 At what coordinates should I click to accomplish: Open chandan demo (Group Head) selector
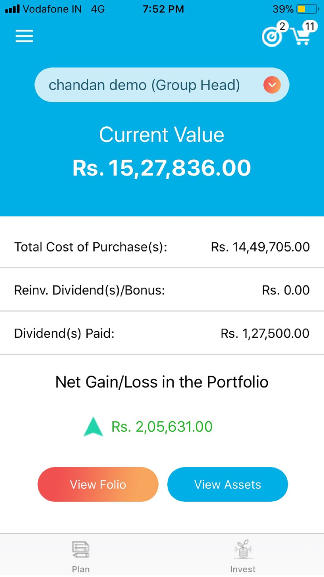[x=144, y=85]
